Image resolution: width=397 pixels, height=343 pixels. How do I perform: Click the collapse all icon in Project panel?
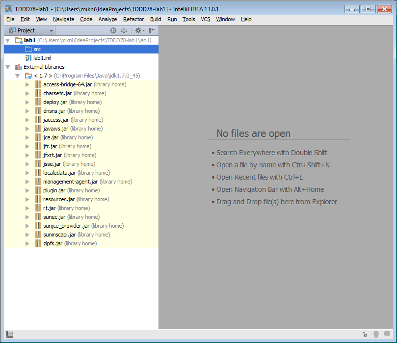point(124,30)
